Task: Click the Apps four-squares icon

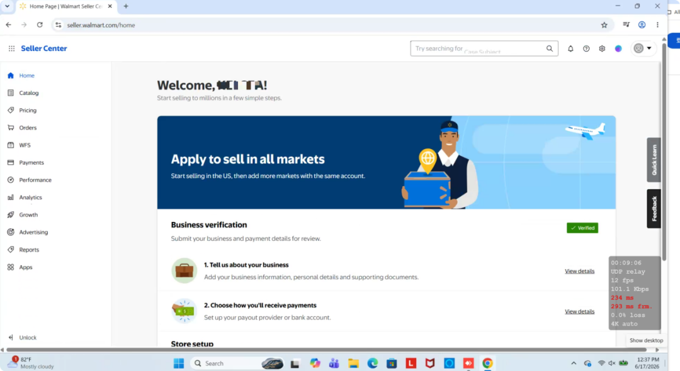Action: coord(11,267)
